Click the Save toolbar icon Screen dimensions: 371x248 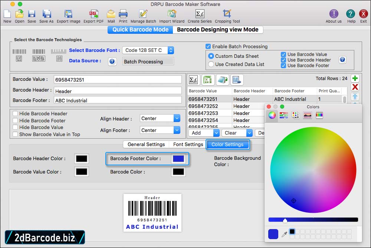(x=32, y=14)
